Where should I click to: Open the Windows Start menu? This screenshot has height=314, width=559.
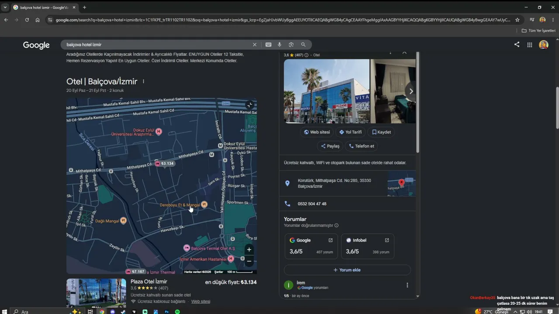[x=5, y=311]
